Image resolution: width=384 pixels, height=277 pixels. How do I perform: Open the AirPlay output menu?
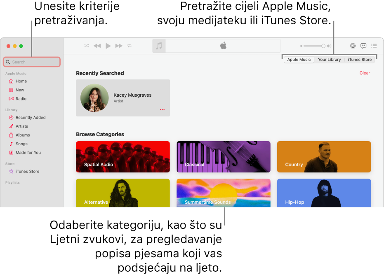pos(353,46)
